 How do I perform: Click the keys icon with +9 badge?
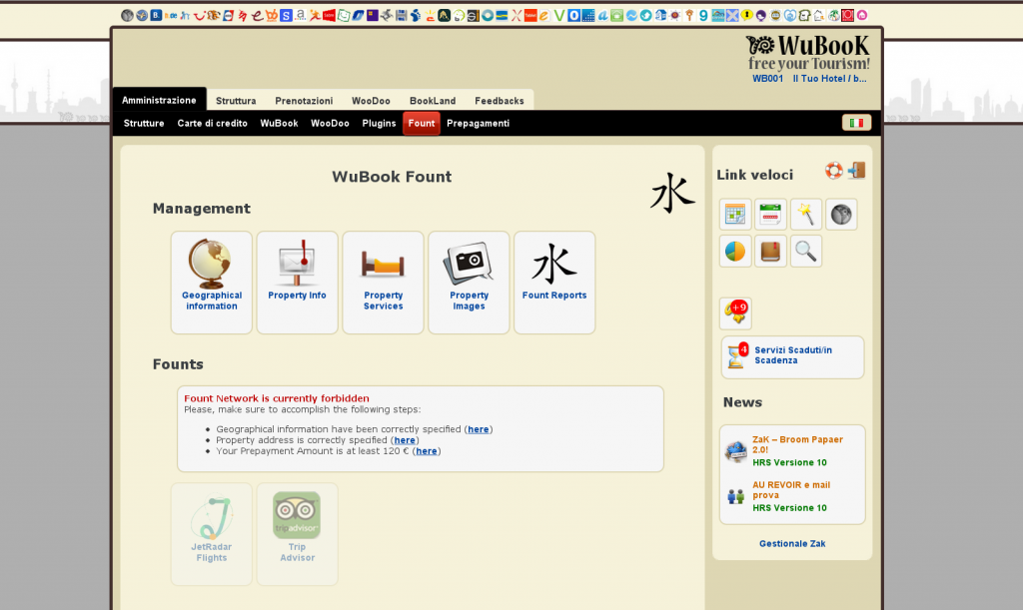coord(735,312)
